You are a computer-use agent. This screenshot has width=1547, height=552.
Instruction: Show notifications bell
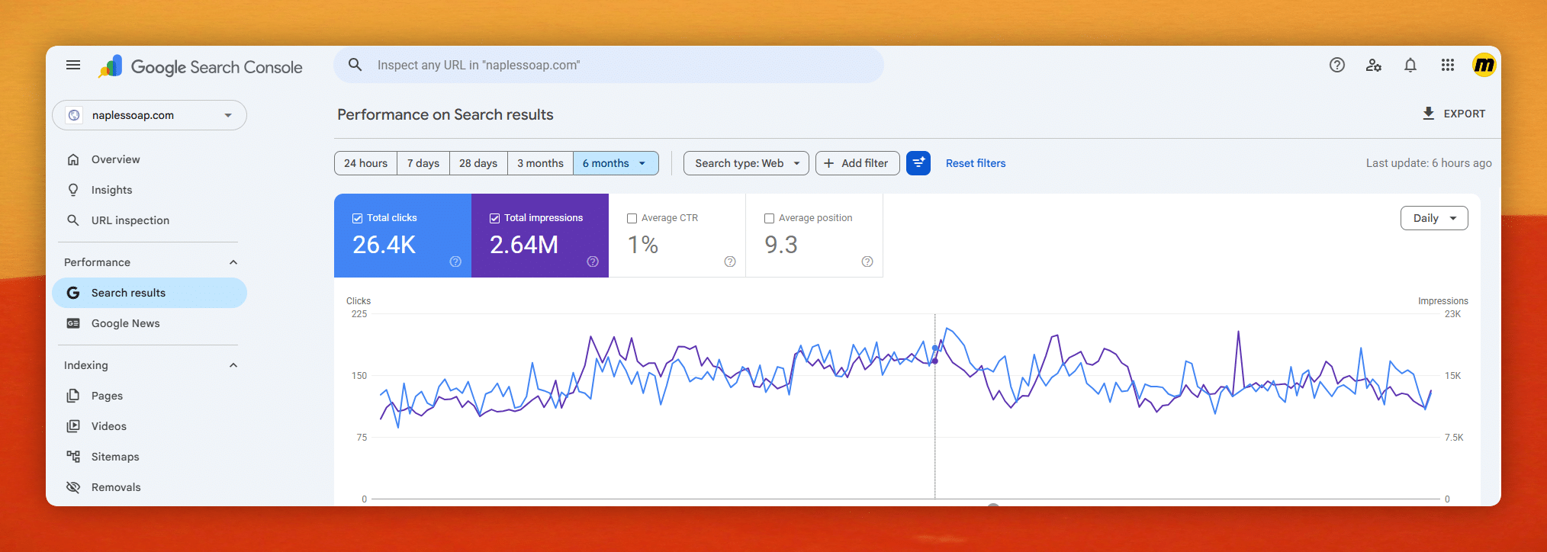coord(1410,66)
